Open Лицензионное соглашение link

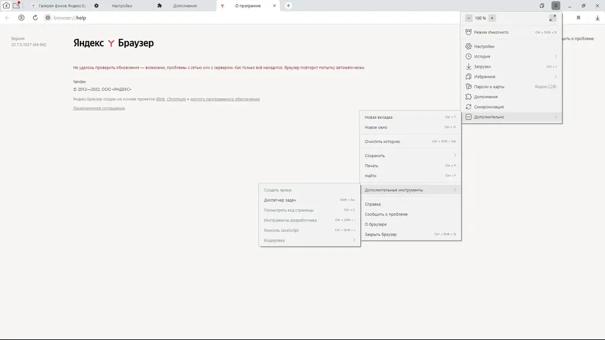pos(99,108)
